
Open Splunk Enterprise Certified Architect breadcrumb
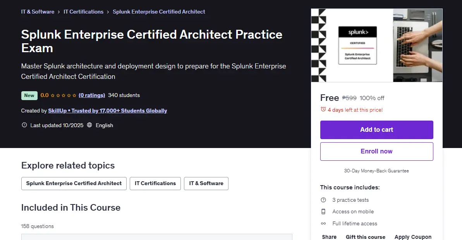[159, 12]
